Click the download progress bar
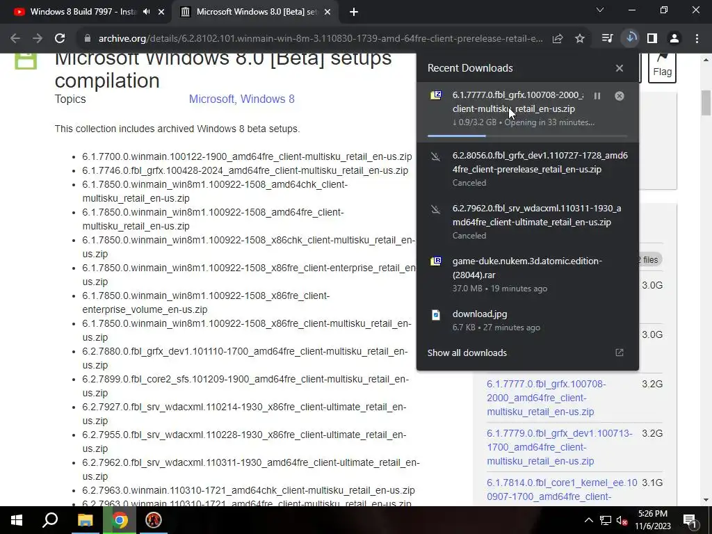The height and width of the screenshot is (534, 712). click(x=527, y=136)
